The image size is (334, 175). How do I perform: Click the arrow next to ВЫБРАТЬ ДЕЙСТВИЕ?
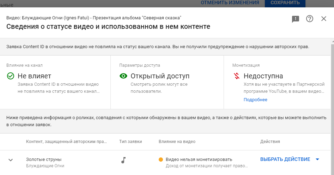click(317, 159)
